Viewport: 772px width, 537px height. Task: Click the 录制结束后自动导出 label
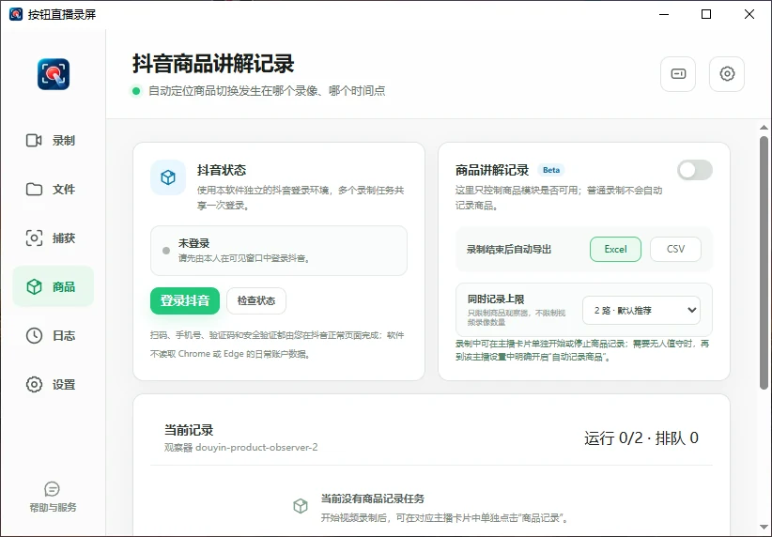tap(509, 250)
